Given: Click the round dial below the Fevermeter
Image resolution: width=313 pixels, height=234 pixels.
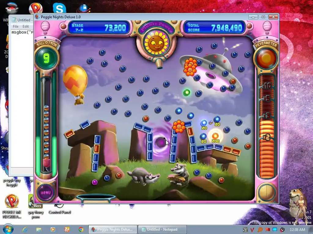Looking at the screenshot, I should point(266,192).
